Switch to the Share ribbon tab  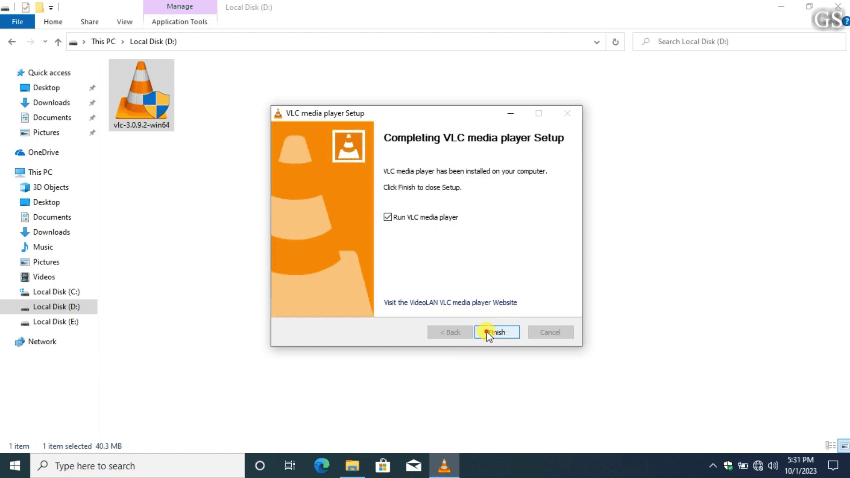pyautogui.click(x=89, y=22)
